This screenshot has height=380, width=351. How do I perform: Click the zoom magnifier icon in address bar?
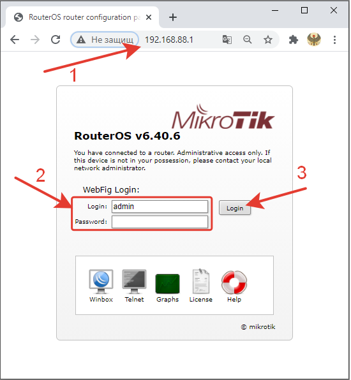pyautogui.click(x=248, y=40)
